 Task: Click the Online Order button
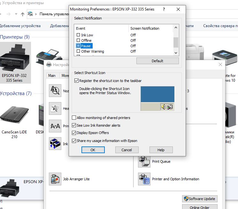click(x=200, y=207)
